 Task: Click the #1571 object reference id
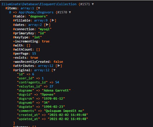coord(85,4)
